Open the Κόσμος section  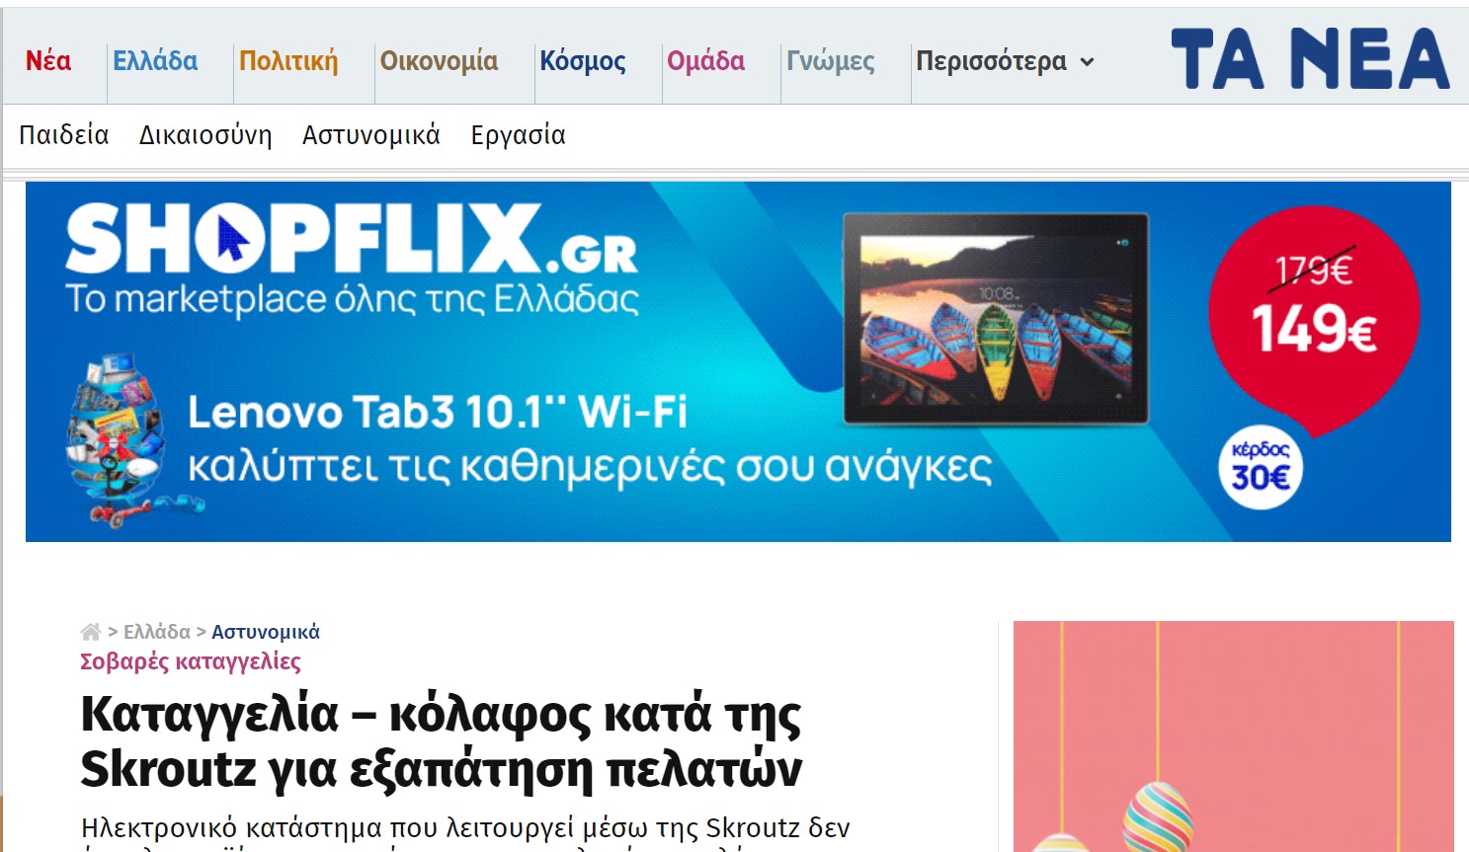click(583, 61)
